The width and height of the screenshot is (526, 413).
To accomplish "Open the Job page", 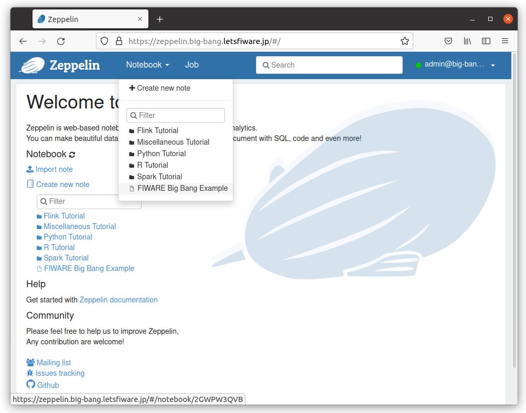I will (192, 64).
